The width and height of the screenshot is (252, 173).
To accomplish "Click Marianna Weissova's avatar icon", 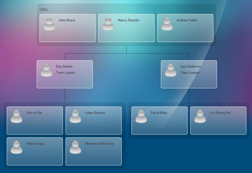I will [75, 147].
